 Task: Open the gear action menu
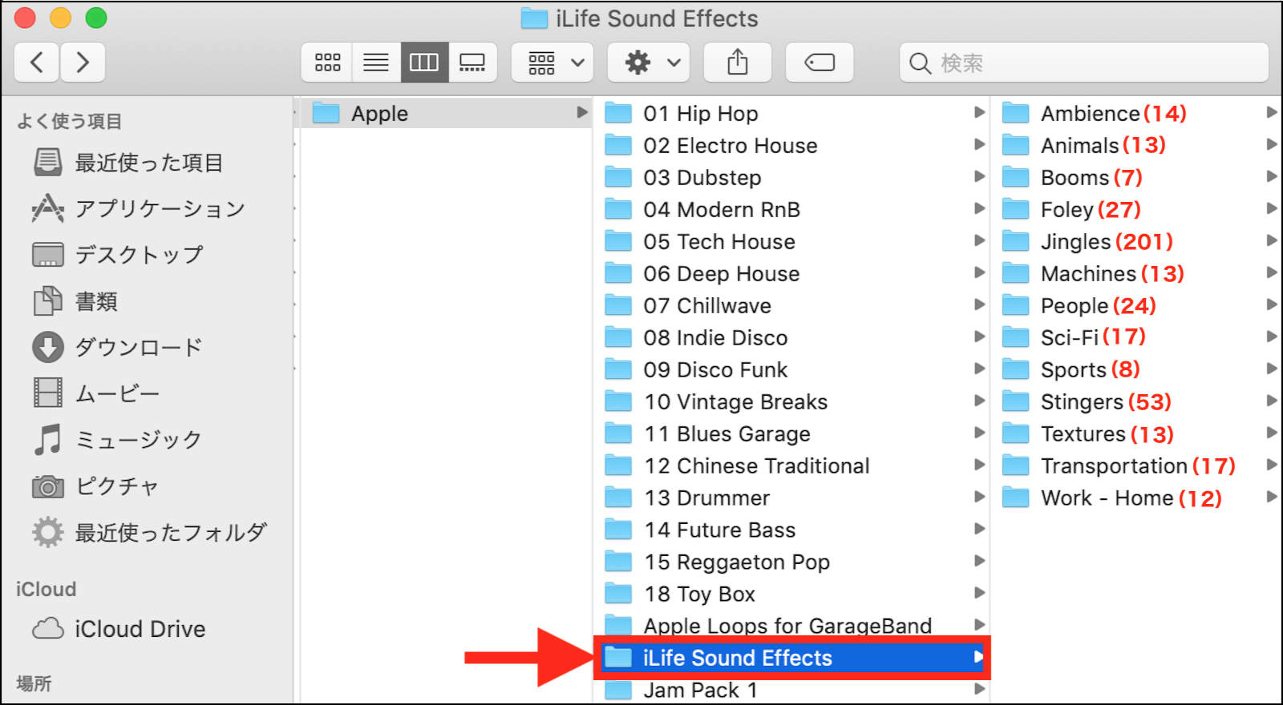coord(650,62)
